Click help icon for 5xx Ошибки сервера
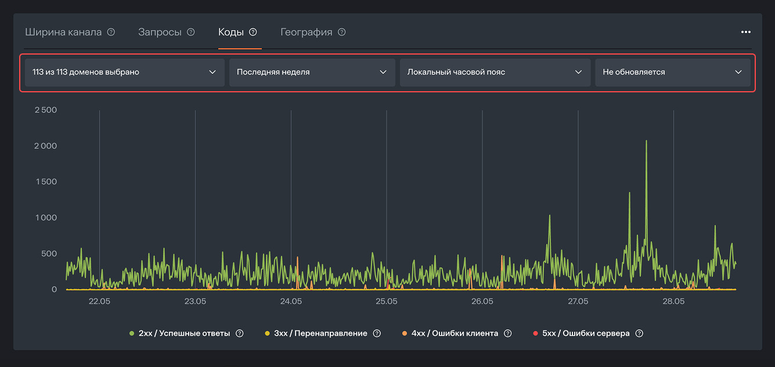775x367 pixels. 639,333
